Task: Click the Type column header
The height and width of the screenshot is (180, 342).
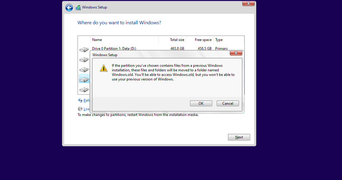Action: click(229, 40)
